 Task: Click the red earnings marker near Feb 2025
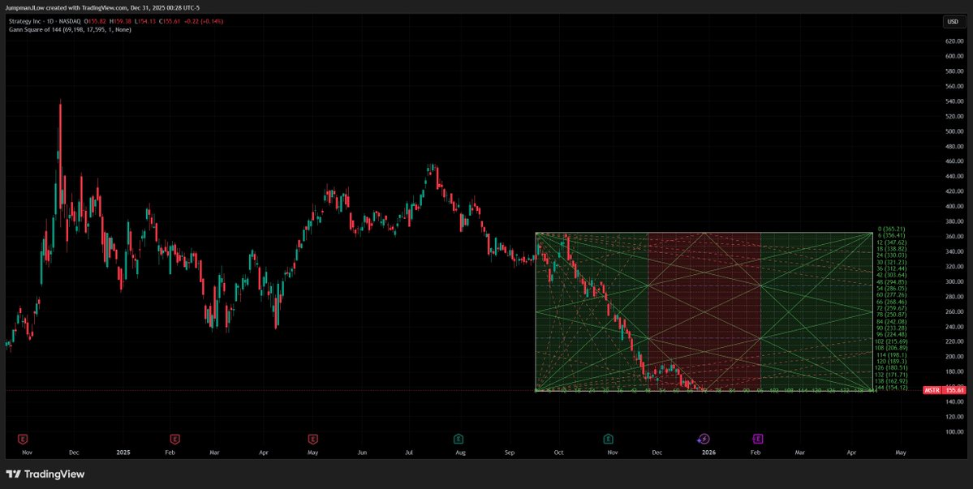(x=175, y=439)
